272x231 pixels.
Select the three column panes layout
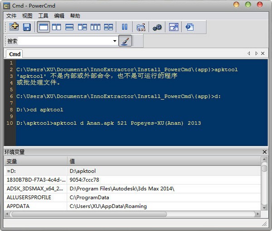[x=95, y=27]
